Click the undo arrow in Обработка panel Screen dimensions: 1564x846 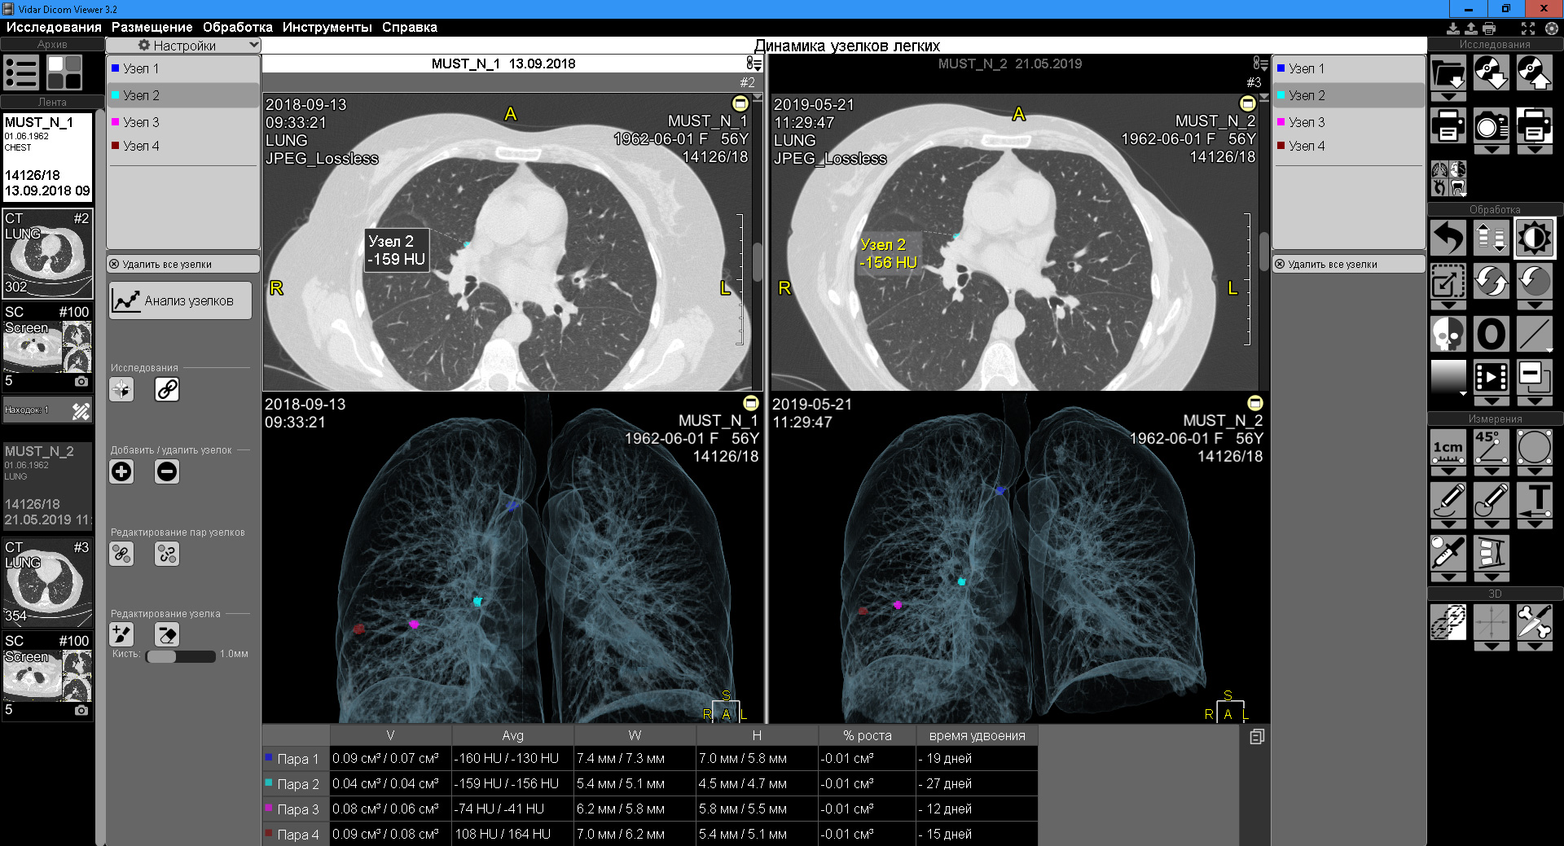click(1448, 238)
